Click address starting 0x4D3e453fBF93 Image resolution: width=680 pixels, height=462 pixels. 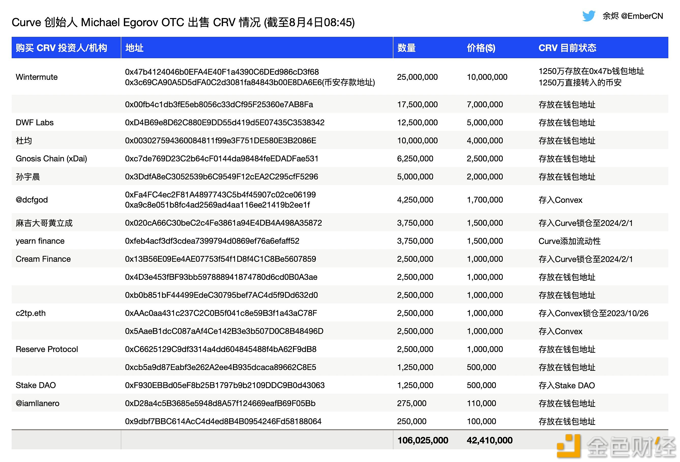click(221, 277)
